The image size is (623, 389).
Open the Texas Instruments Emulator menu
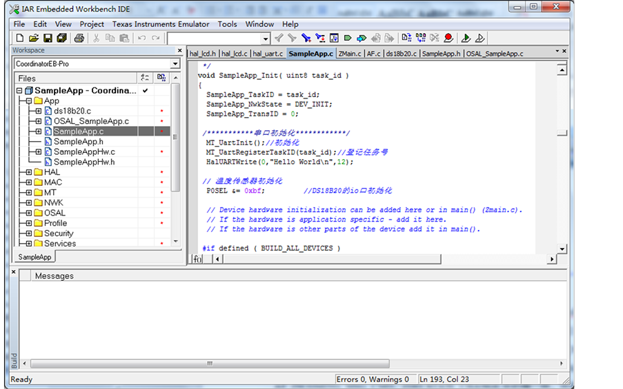tap(161, 24)
